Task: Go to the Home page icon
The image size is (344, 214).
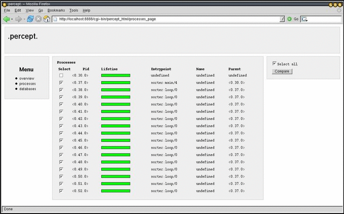Action: point(47,19)
